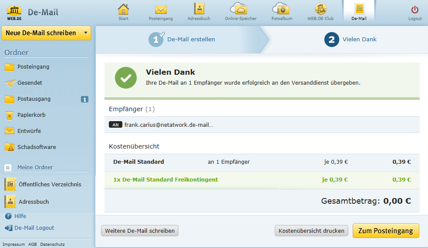Click Zum Posteingang button

click(x=386, y=231)
